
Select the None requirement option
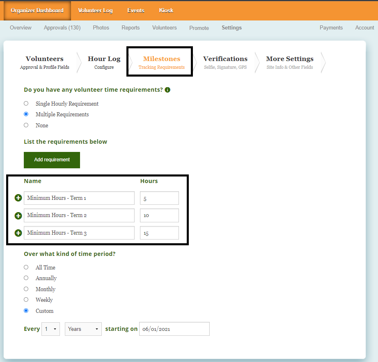pyautogui.click(x=26, y=125)
